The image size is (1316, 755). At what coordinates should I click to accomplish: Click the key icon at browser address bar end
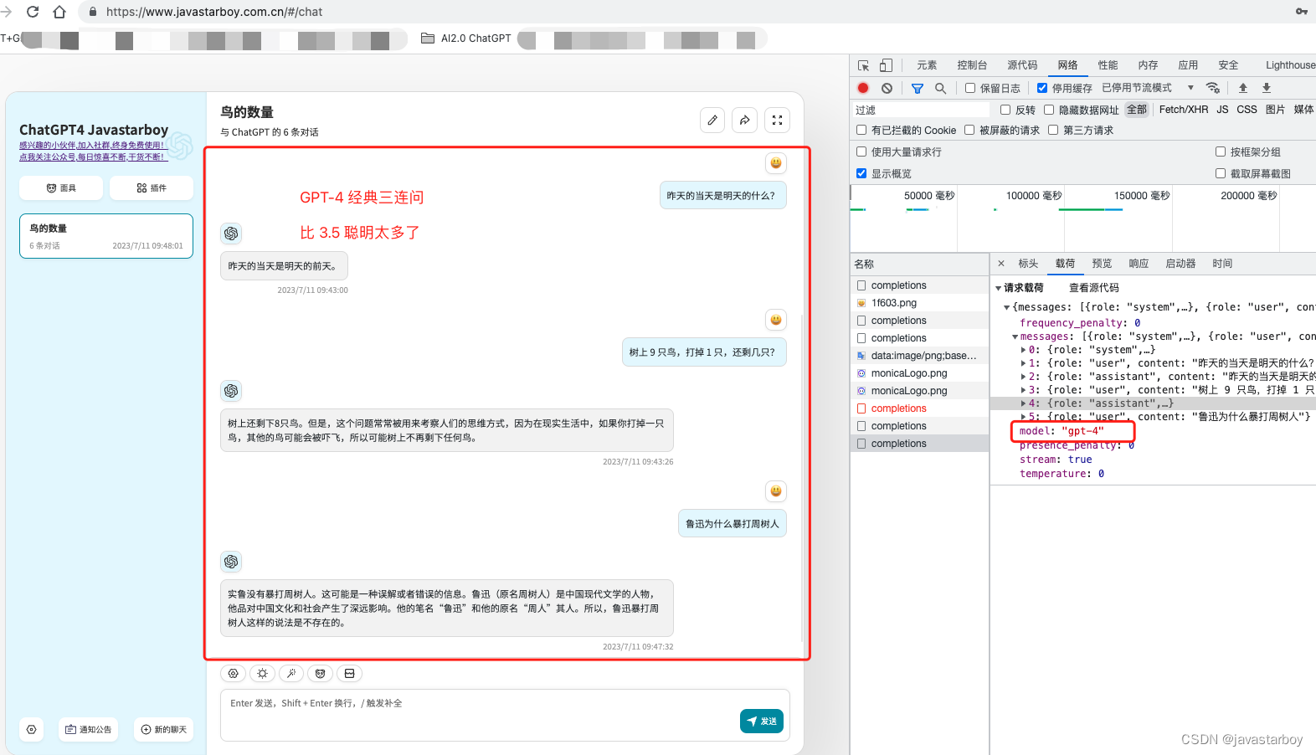click(1302, 12)
